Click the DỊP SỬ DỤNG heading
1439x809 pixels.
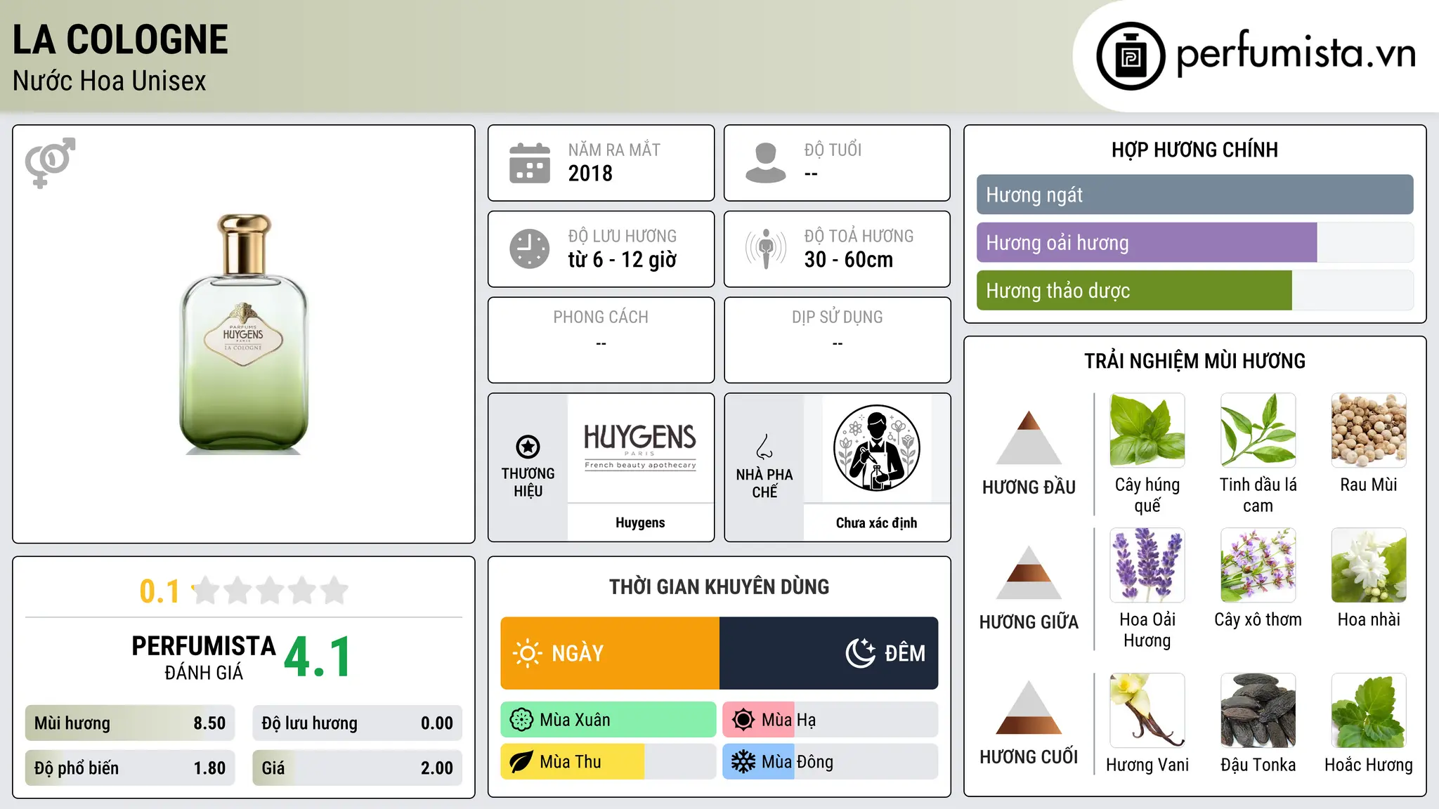click(x=837, y=317)
